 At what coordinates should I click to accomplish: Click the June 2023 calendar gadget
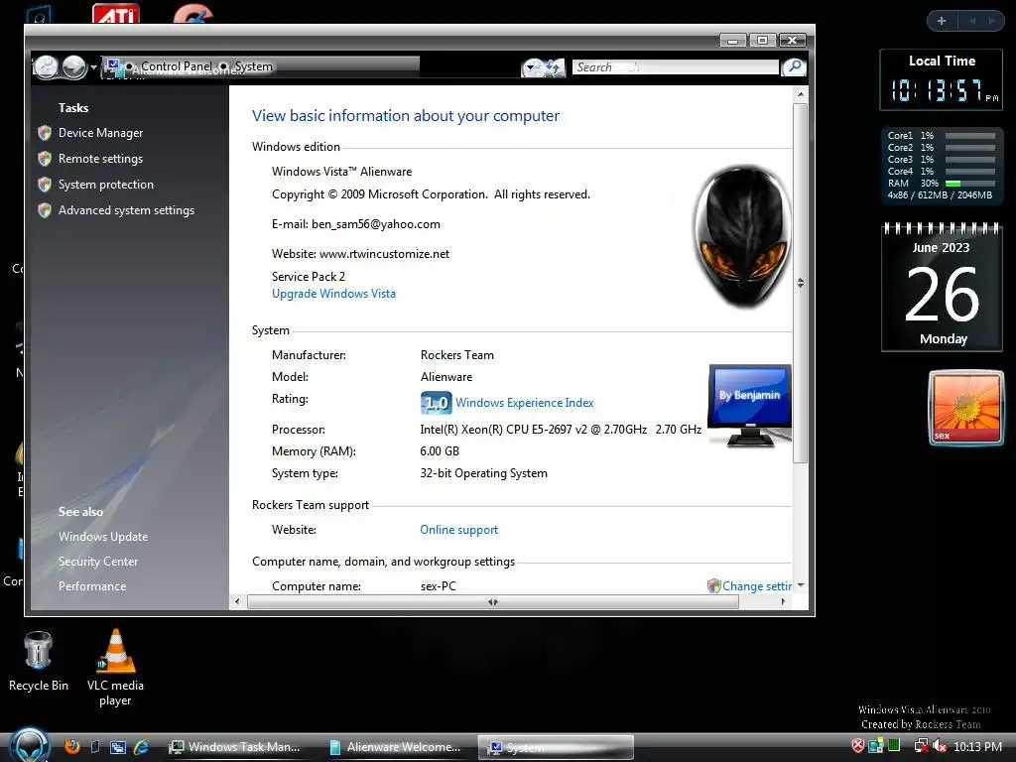[943, 287]
